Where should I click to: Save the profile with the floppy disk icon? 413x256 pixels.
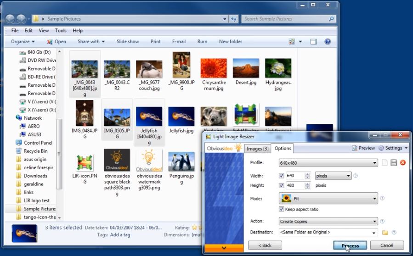tap(394, 162)
